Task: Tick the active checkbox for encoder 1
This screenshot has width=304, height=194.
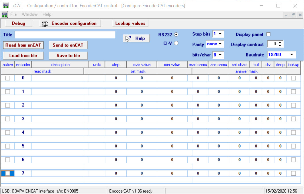Action: 7,91
